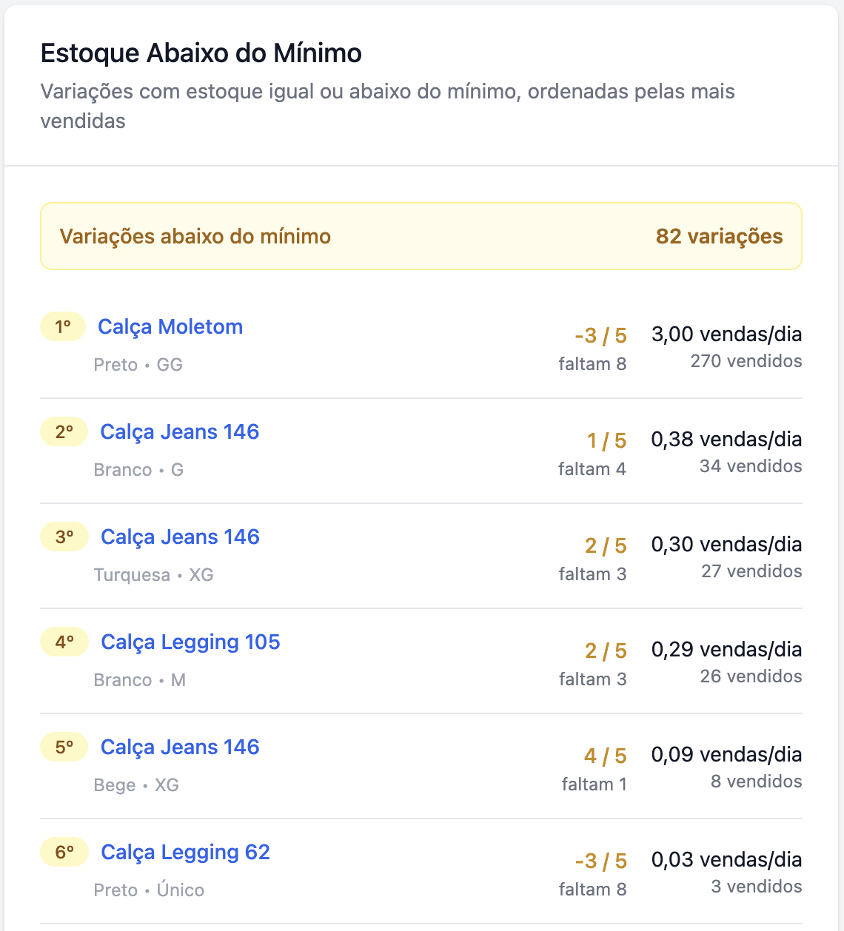Click the 1º rank badge
Image resolution: width=844 pixels, height=931 pixels.
click(64, 327)
